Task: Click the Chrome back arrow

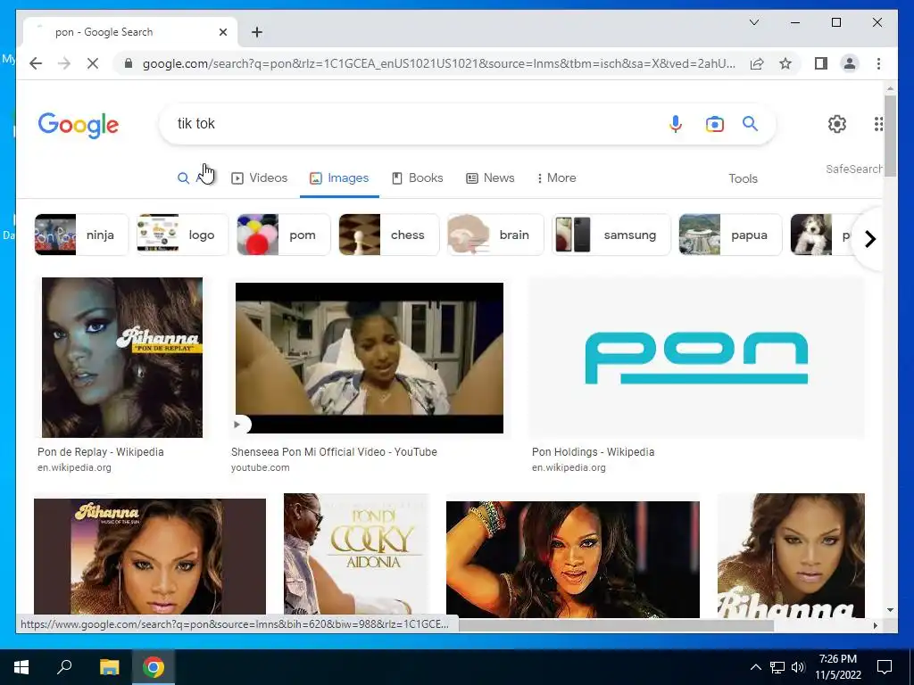Action: point(36,63)
